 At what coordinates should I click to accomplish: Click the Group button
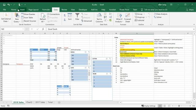(138, 14)
